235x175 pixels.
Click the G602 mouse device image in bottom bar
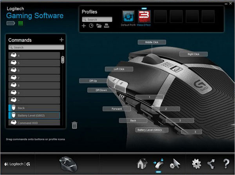pyautogui.click(x=68, y=164)
